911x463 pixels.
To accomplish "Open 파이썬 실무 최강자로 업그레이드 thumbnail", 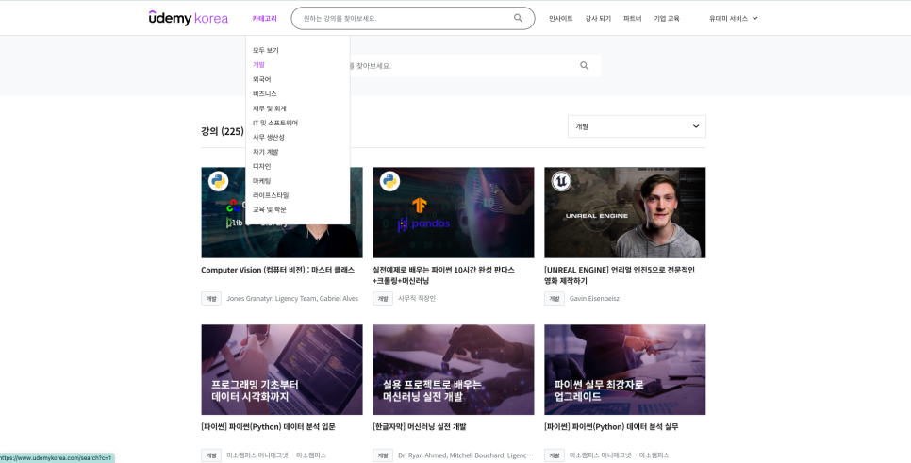I will [x=624, y=370].
